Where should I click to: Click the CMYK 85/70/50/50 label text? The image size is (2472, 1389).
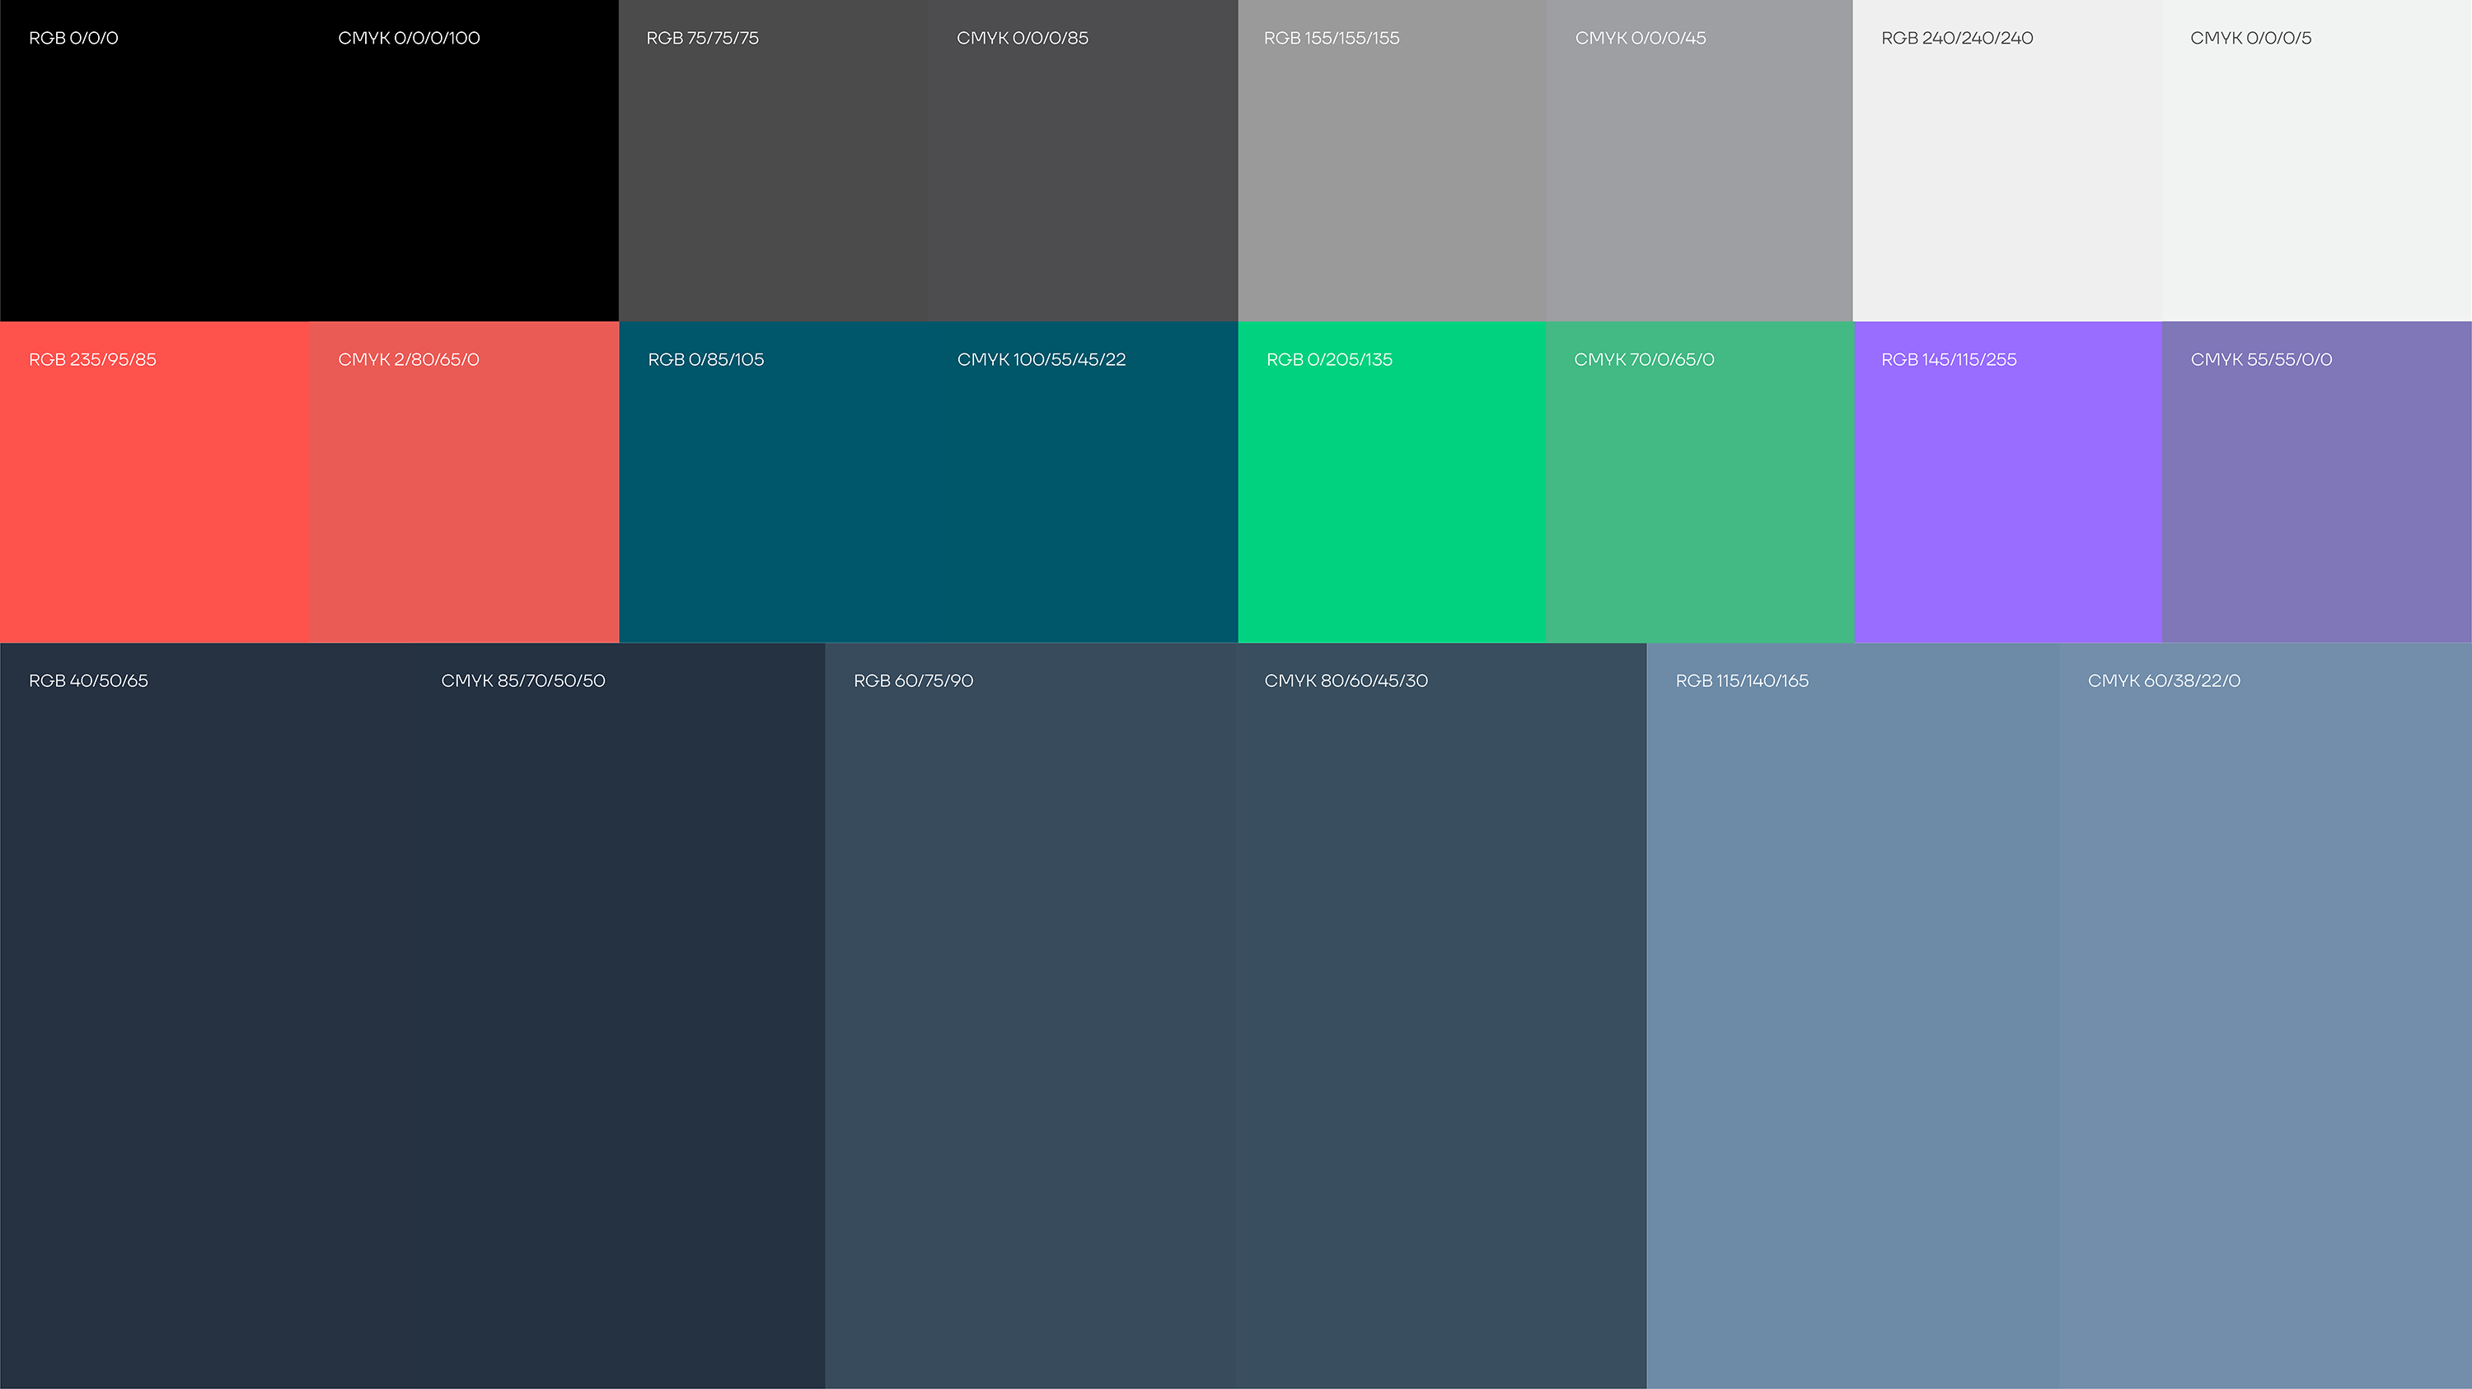(x=523, y=681)
